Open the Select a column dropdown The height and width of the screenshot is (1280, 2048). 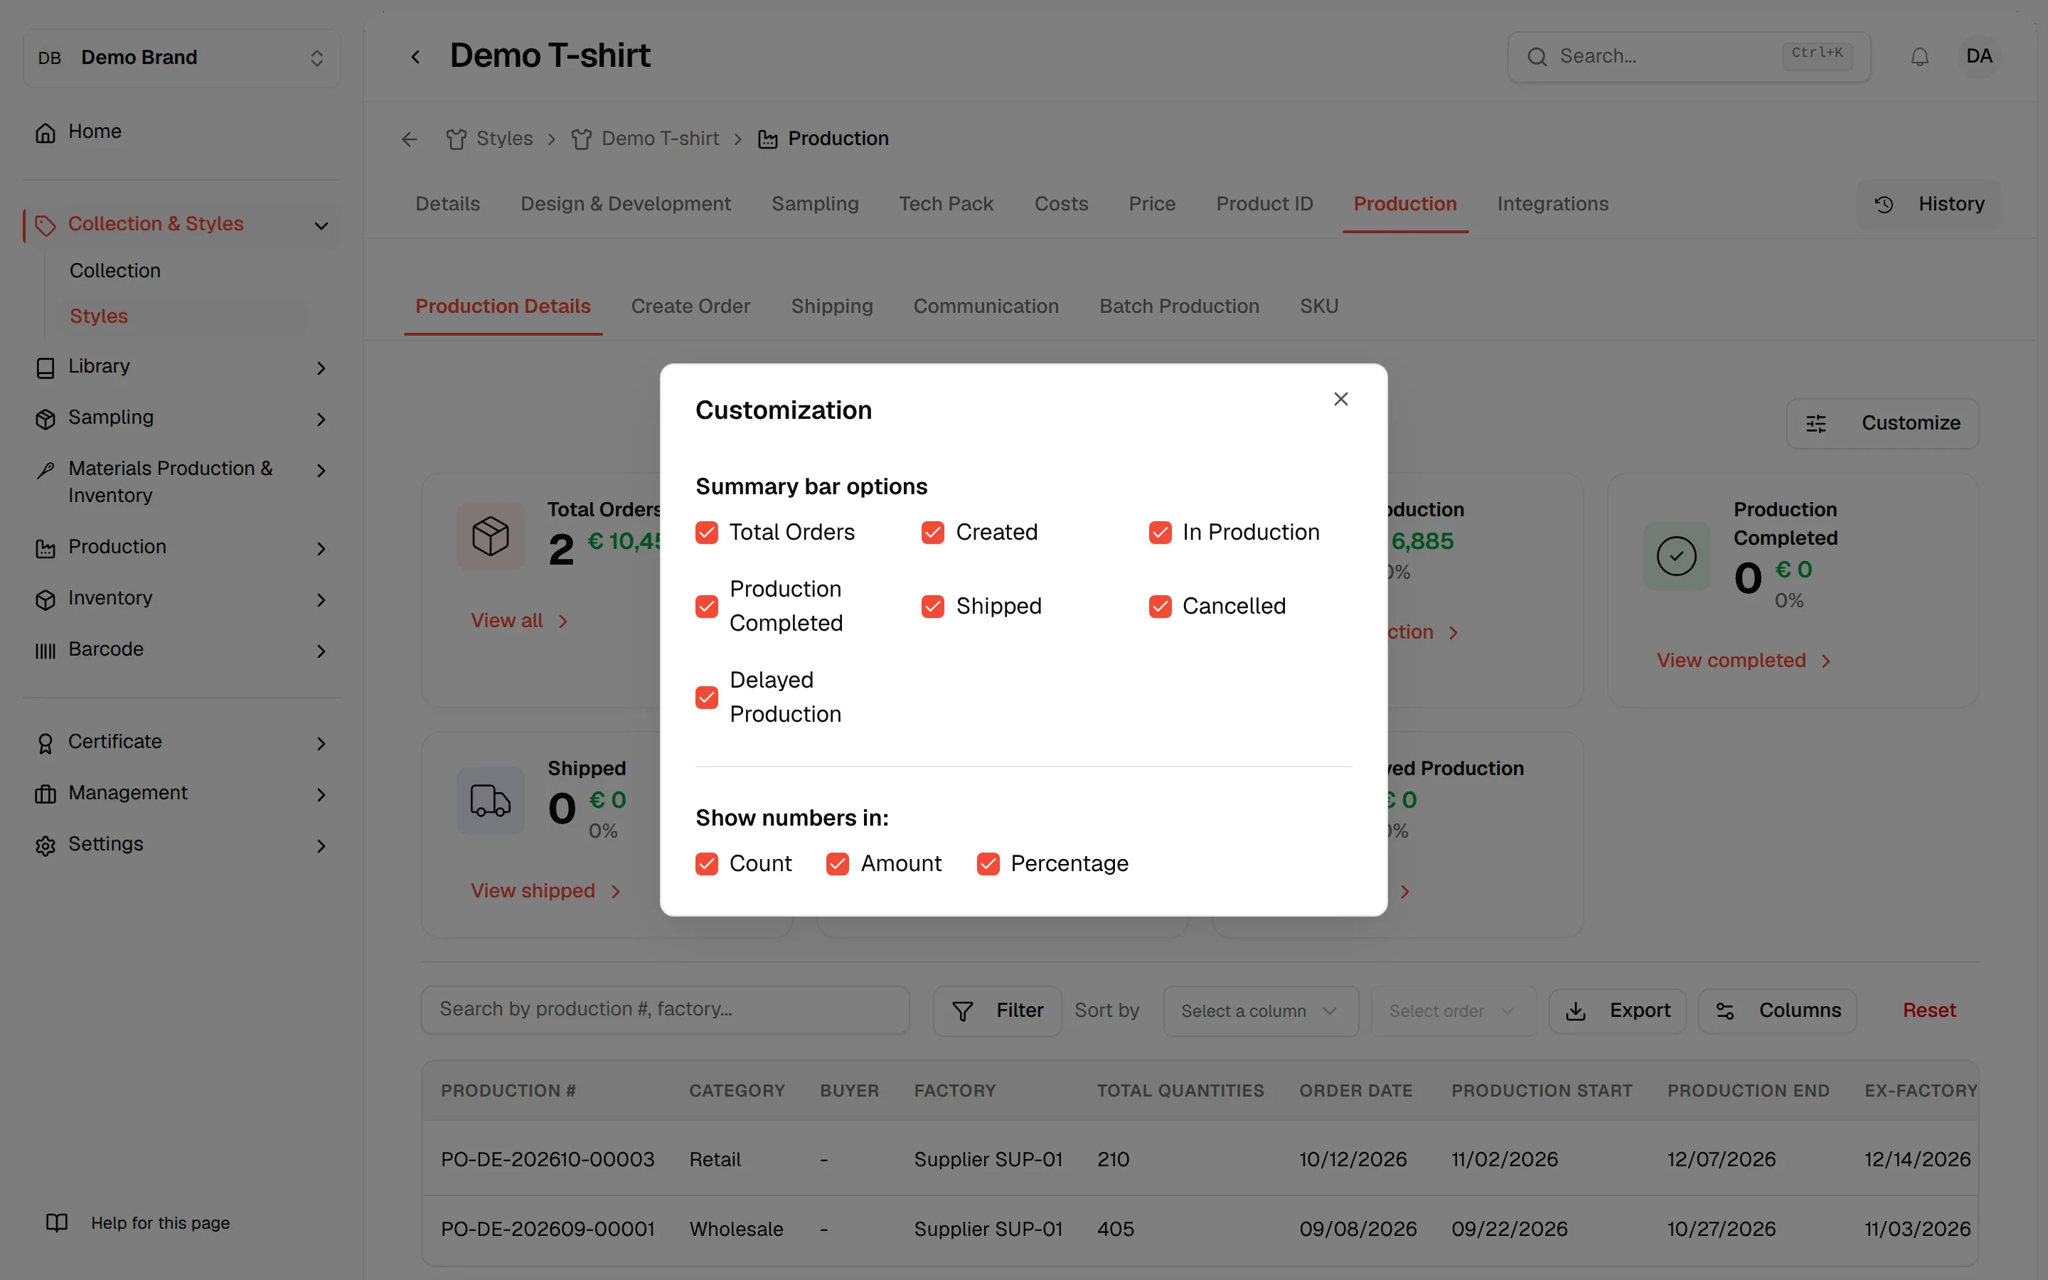coord(1260,1010)
